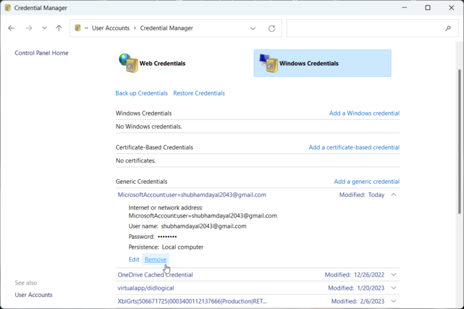Open the recent locations dropdown arrow

(x=44, y=29)
